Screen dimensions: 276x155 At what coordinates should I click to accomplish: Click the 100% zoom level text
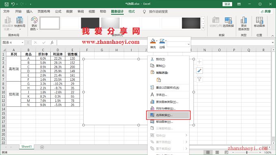pos(268,153)
